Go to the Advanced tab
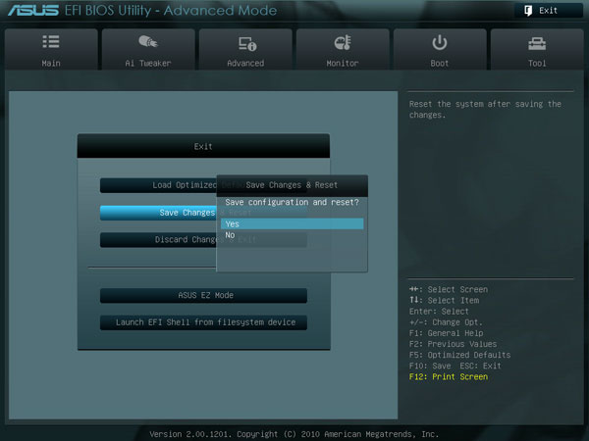589x441 pixels. tap(245, 49)
